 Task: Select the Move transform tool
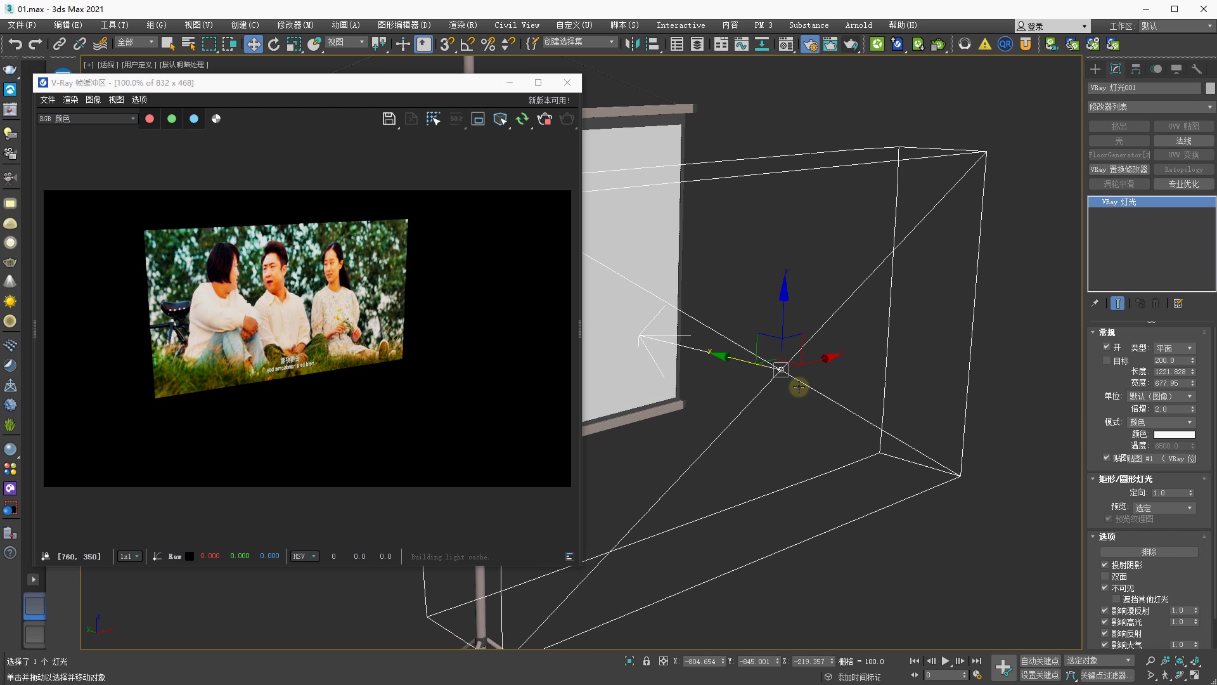tap(253, 44)
